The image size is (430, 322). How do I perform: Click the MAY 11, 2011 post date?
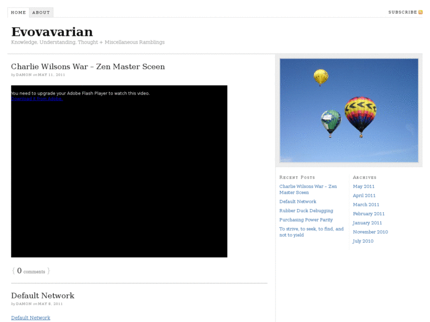tap(51, 75)
